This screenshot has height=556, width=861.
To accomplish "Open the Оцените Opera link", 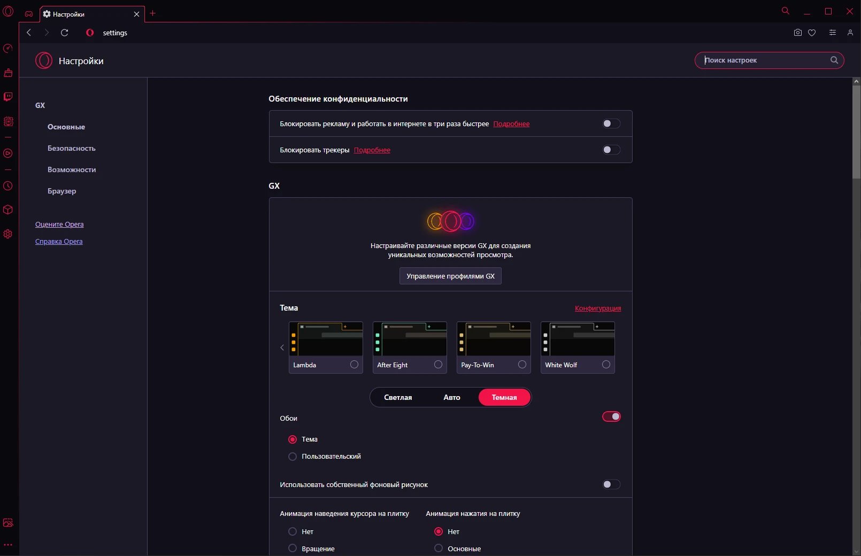I will pos(59,225).
